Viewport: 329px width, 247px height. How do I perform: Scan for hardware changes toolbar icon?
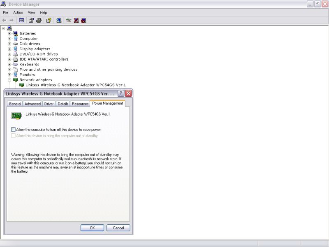pyautogui.click(x=59, y=20)
